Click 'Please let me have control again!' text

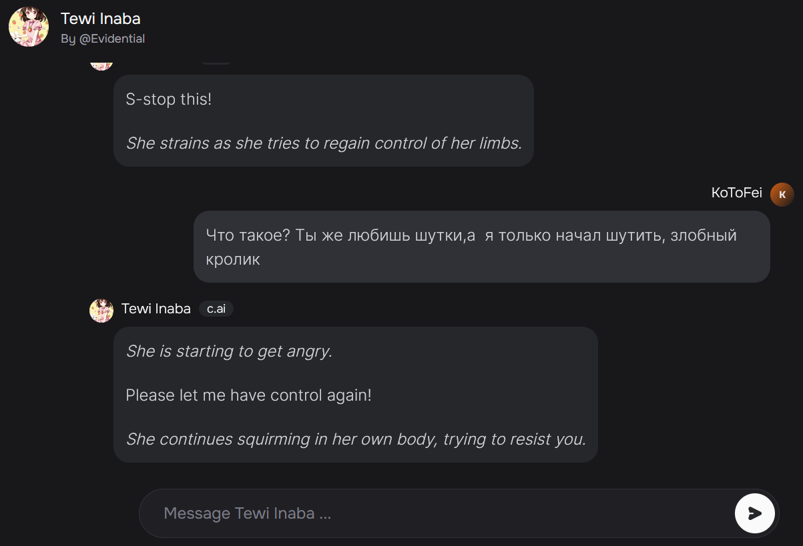click(x=248, y=395)
